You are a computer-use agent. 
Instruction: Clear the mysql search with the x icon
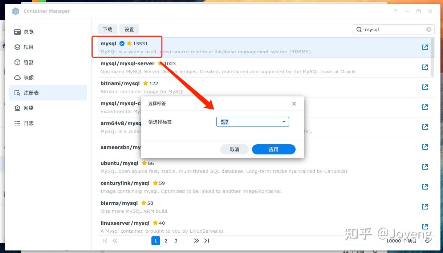(428, 29)
